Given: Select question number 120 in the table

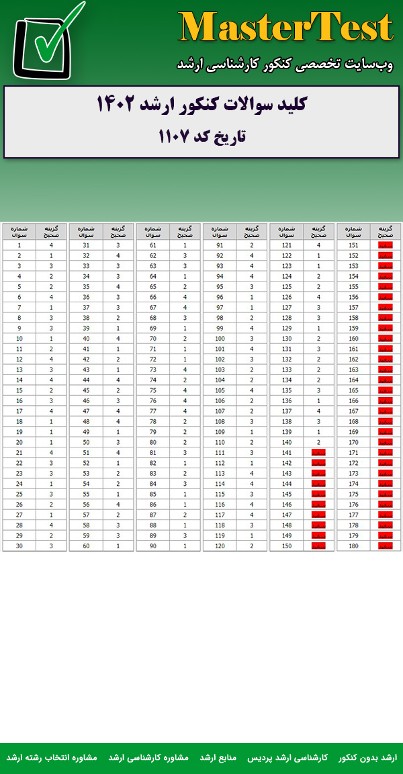Looking at the screenshot, I should pos(220,546).
